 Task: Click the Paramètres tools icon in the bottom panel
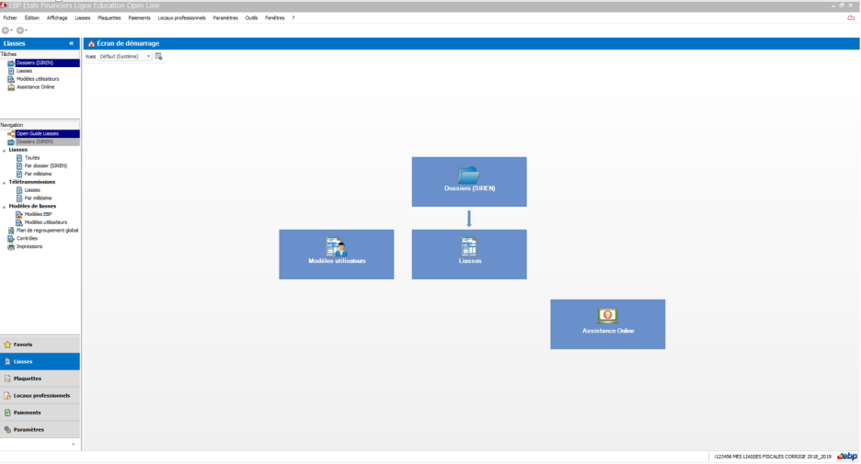point(7,429)
